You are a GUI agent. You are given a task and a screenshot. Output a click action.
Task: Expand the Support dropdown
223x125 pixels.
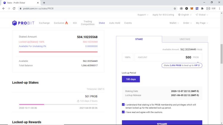143,15
